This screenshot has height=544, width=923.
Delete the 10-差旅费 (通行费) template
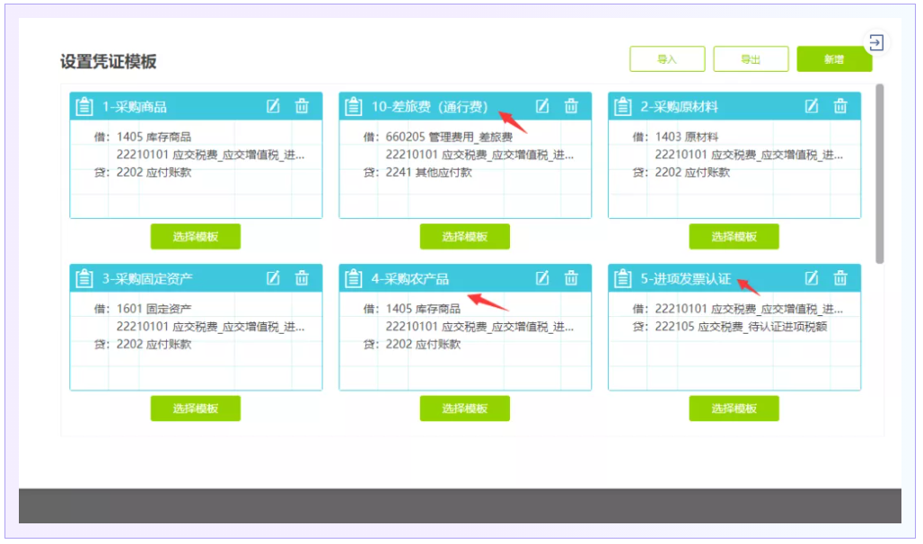click(571, 106)
